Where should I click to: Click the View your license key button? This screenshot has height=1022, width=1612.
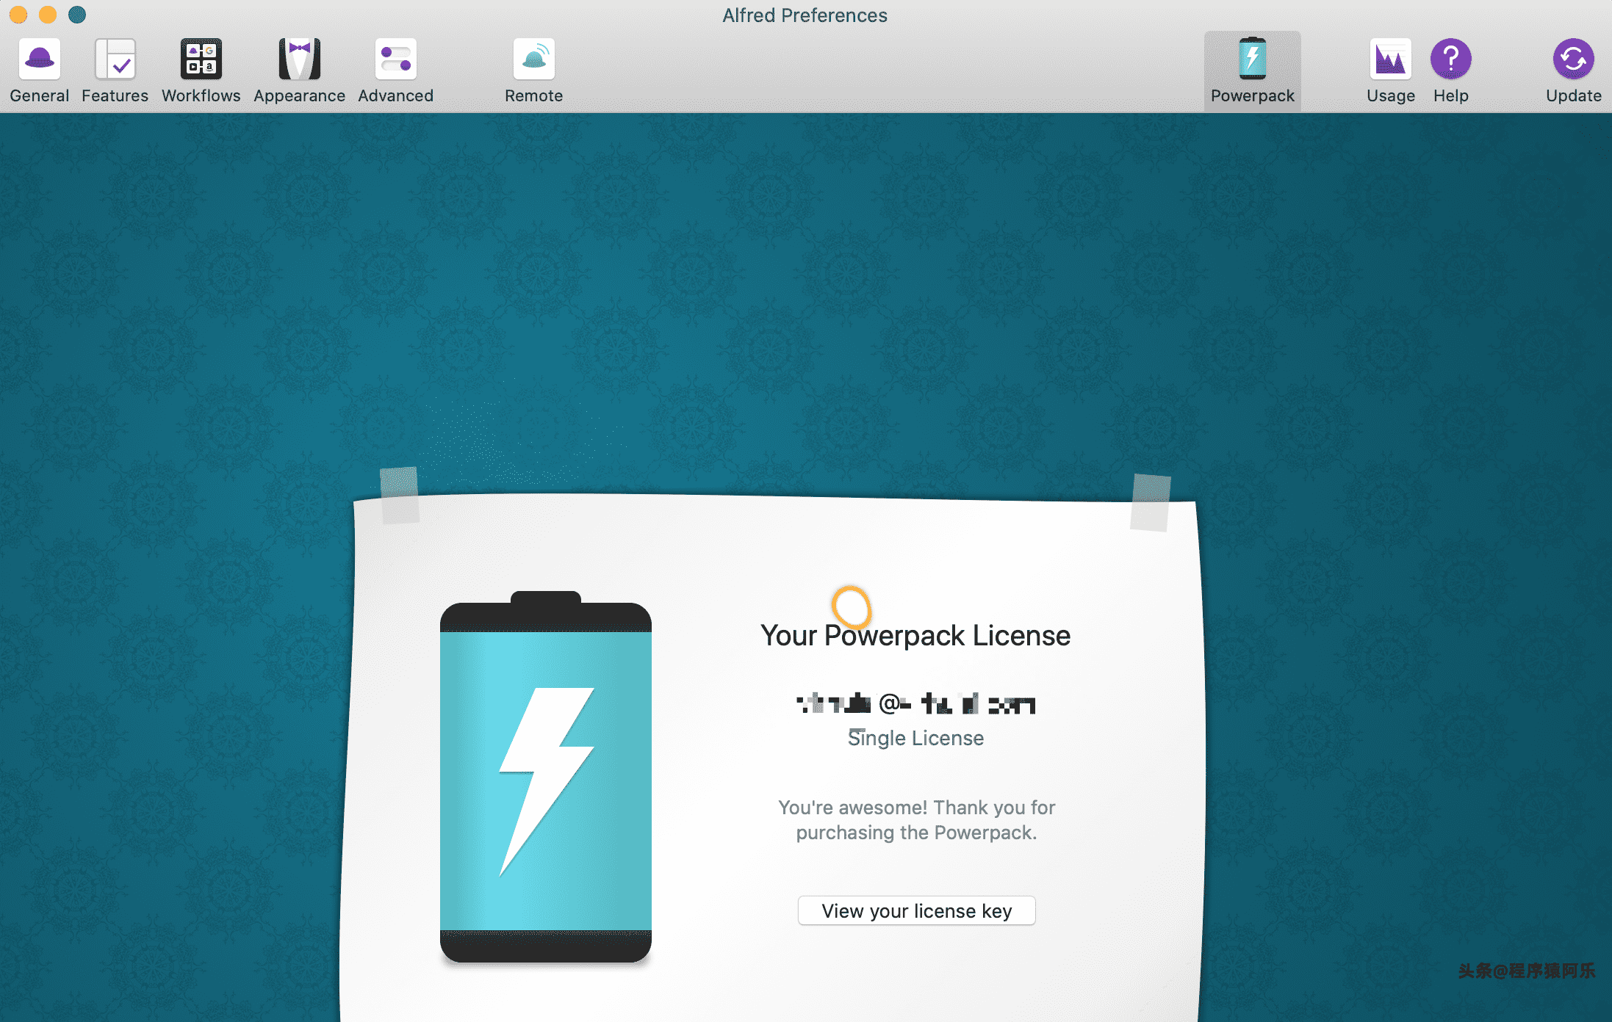[x=917, y=910]
